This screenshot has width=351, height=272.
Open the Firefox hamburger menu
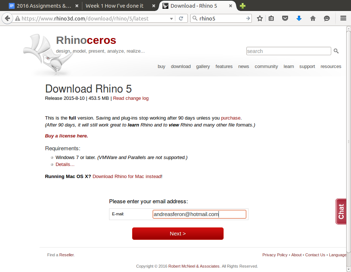343,18
